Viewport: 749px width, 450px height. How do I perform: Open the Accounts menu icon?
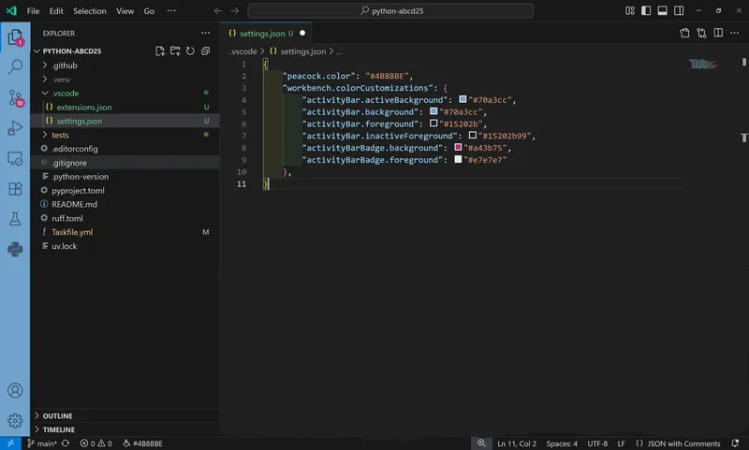15,391
